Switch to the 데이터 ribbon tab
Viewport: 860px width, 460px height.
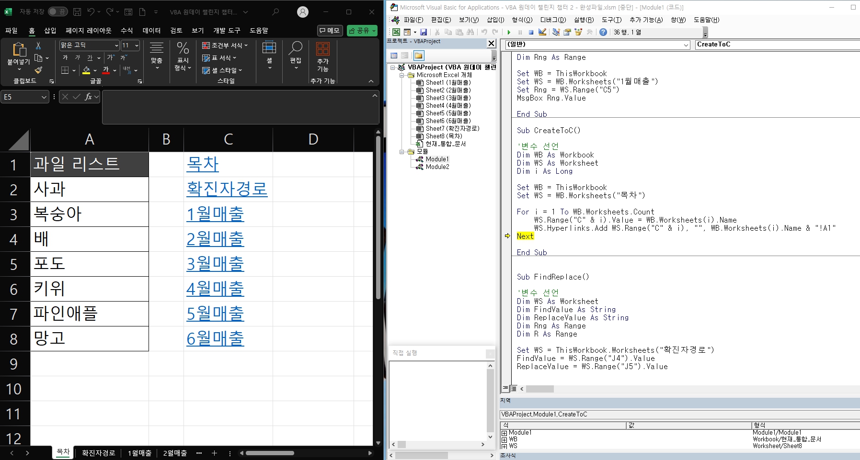[151, 30]
